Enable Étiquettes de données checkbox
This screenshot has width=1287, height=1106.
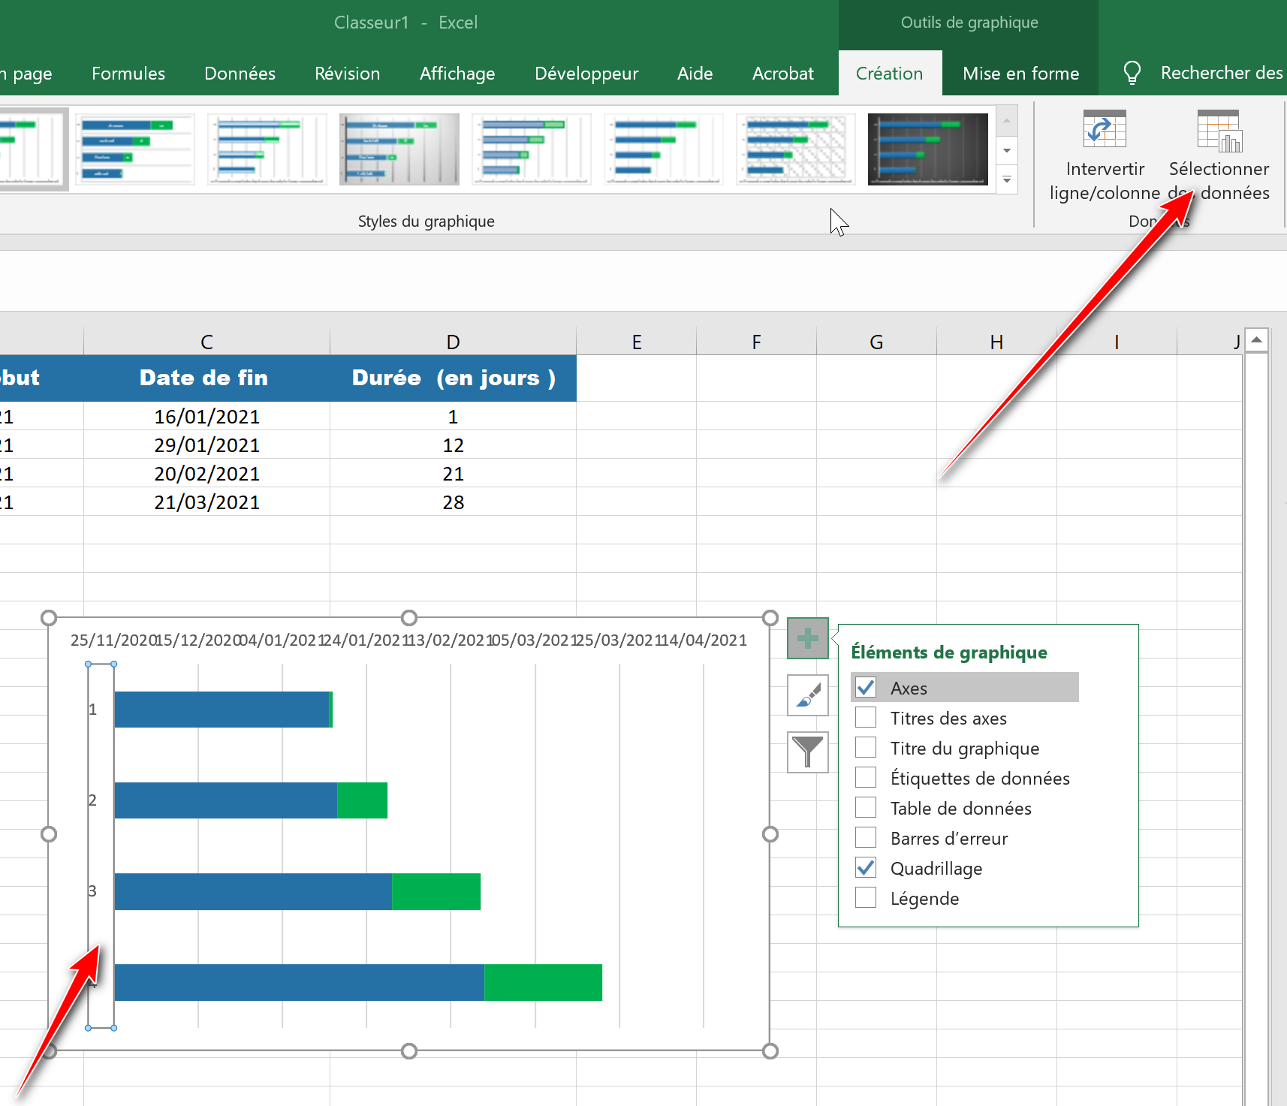[866, 777]
